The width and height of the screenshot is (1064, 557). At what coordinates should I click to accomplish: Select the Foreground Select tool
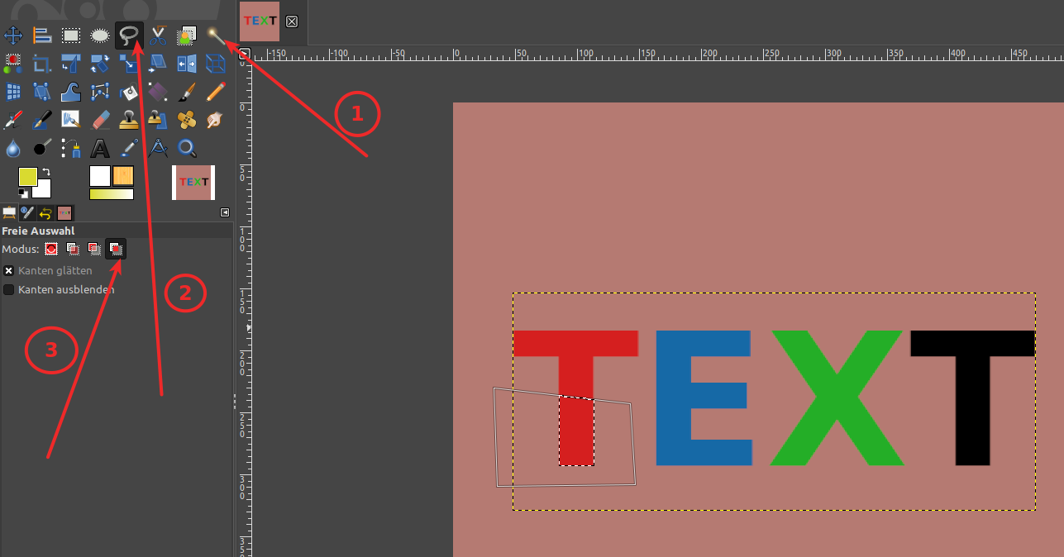tap(187, 36)
